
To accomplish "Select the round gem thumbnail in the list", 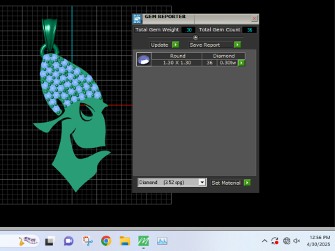I will pos(144,59).
